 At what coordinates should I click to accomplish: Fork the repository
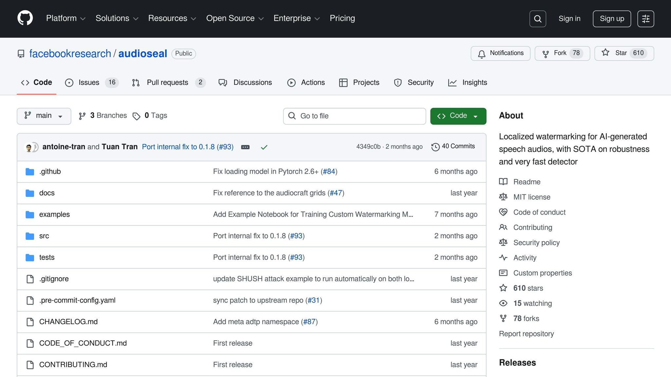coord(562,53)
